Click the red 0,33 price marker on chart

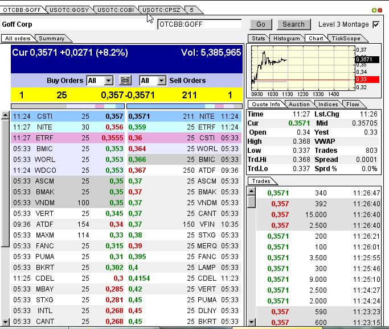(367, 80)
